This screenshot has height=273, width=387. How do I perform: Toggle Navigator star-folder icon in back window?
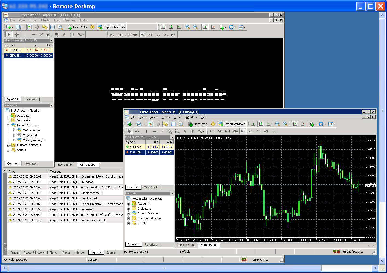tap(45, 27)
